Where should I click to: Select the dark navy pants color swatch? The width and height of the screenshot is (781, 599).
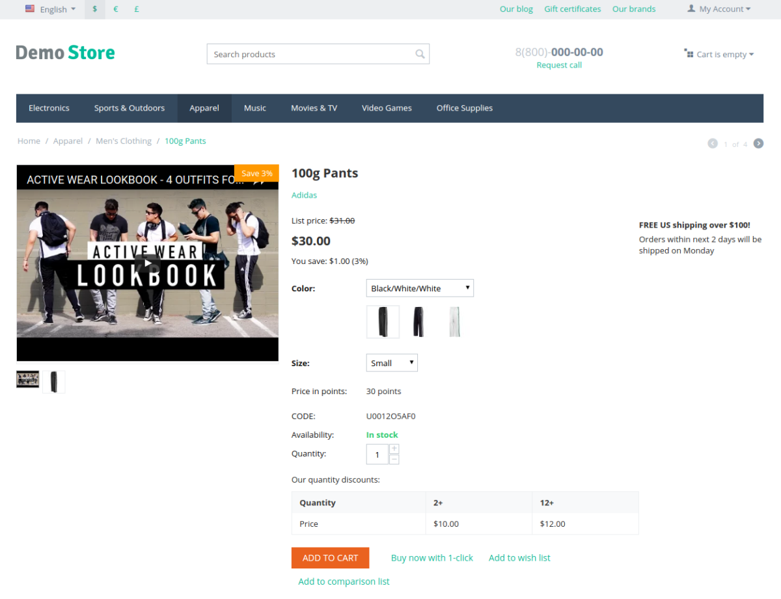[418, 322]
